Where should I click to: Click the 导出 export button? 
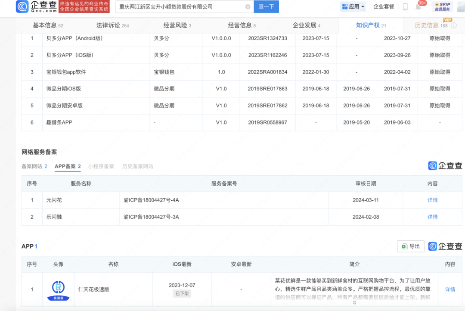pyautogui.click(x=411, y=246)
